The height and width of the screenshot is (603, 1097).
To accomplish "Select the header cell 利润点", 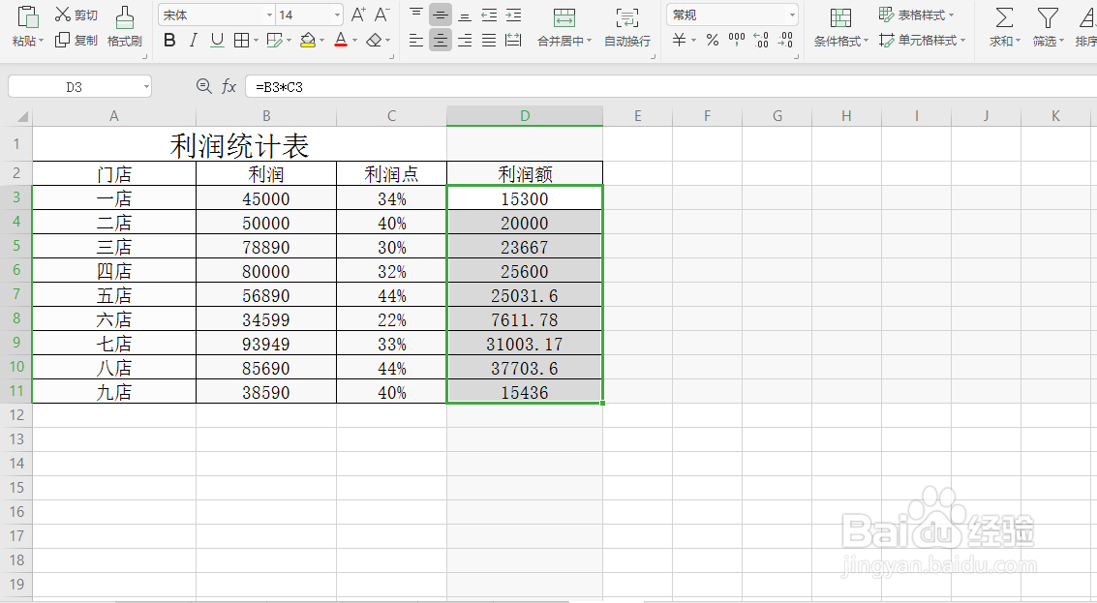I will [x=392, y=173].
